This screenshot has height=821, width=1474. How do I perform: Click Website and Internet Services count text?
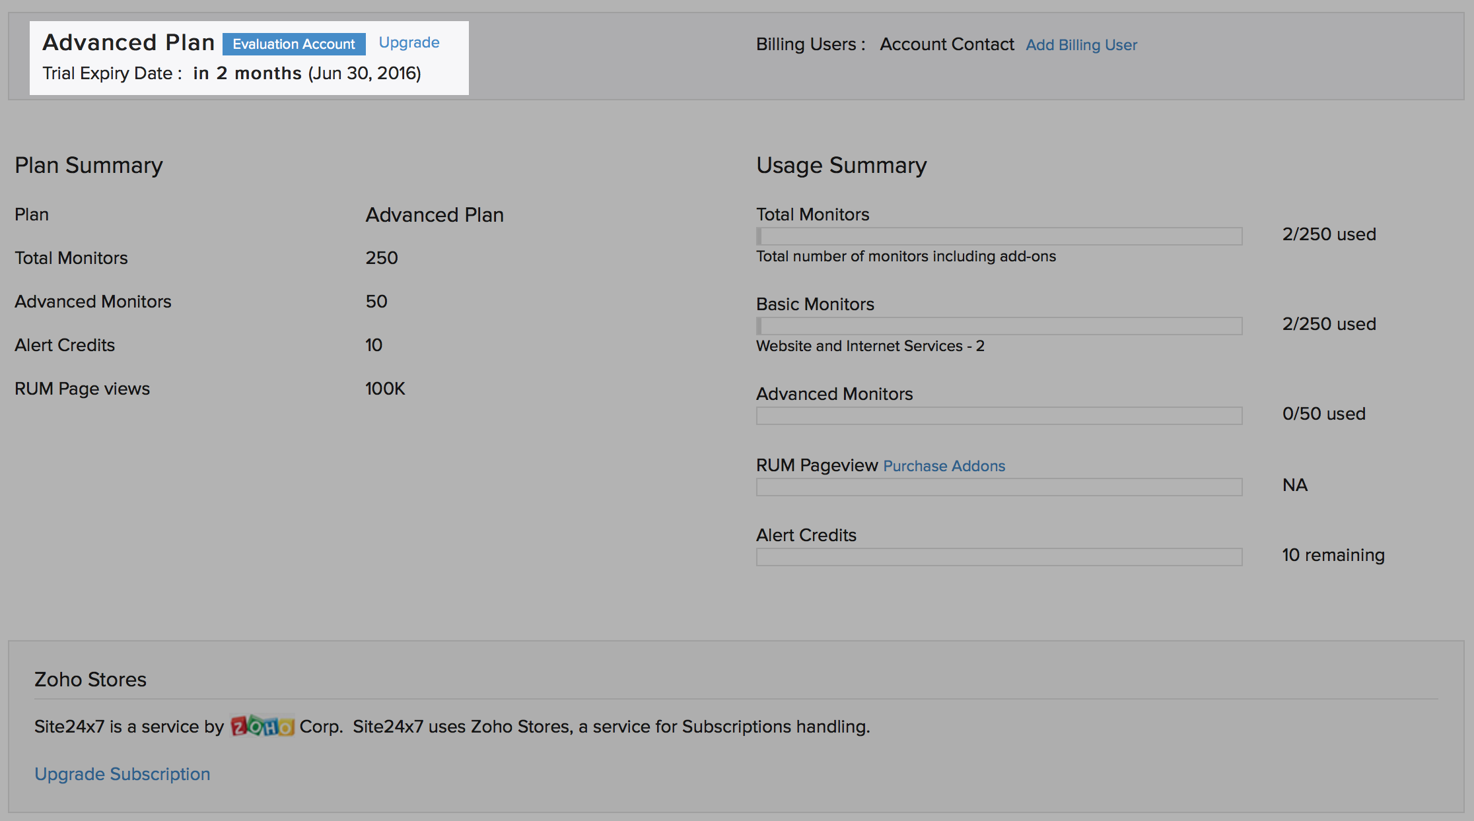coord(870,346)
